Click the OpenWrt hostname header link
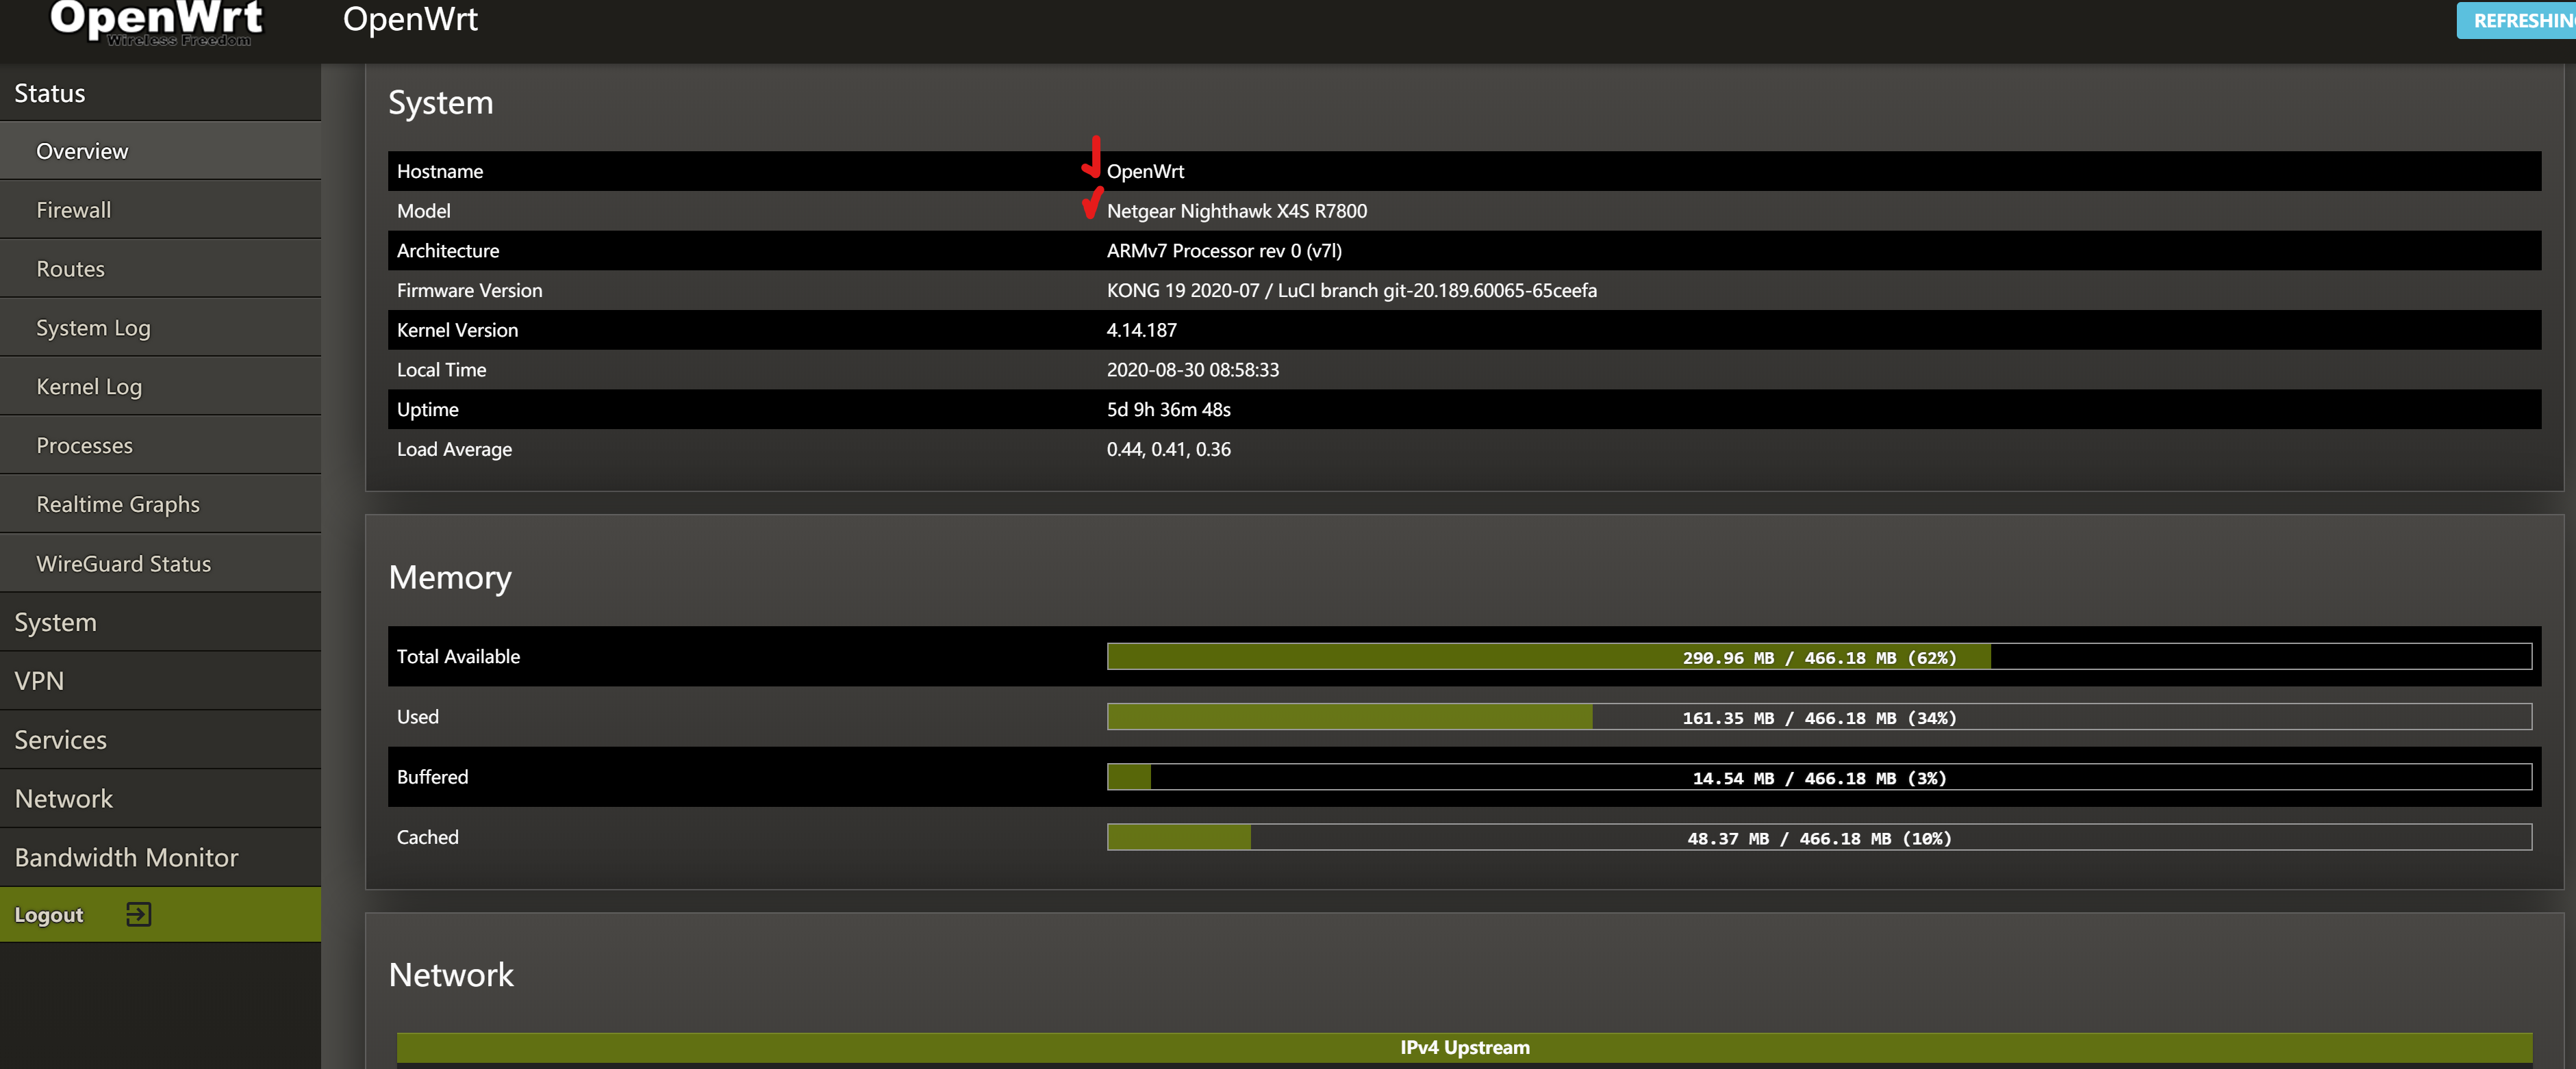The width and height of the screenshot is (2576, 1069). point(410,19)
